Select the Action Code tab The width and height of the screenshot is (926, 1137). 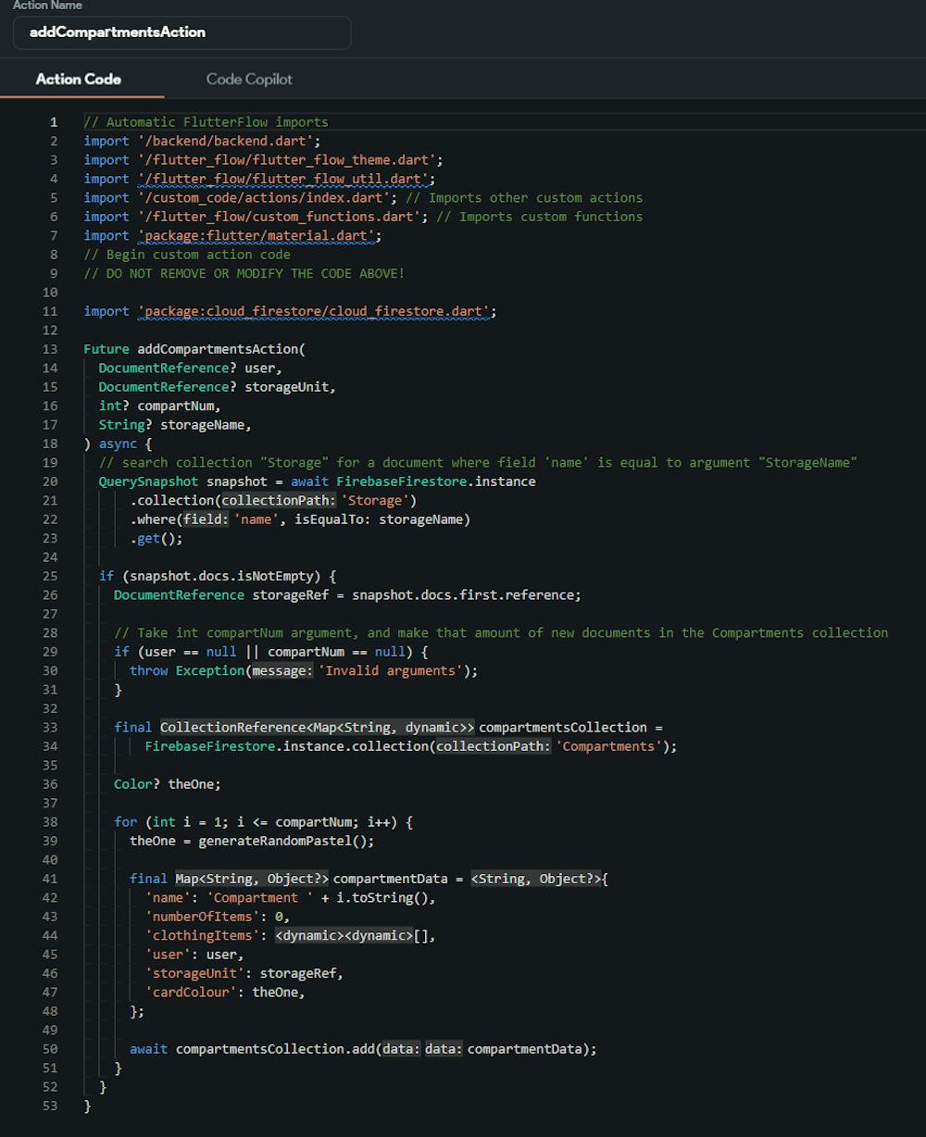[x=78, y=80]
